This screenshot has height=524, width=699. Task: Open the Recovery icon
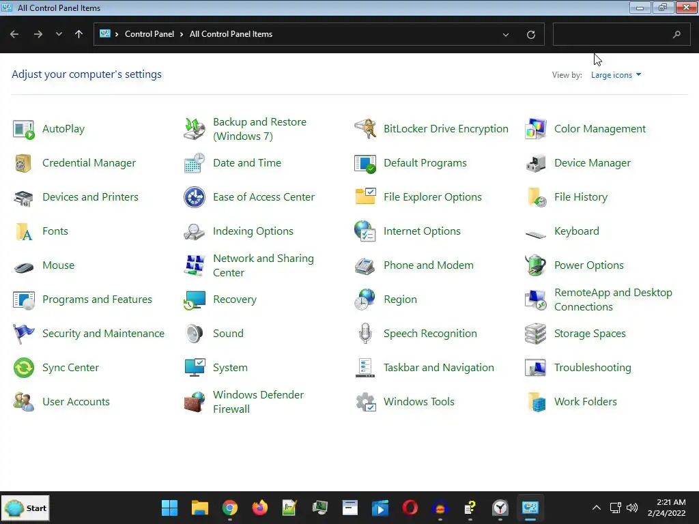click(x=195, y=300)
